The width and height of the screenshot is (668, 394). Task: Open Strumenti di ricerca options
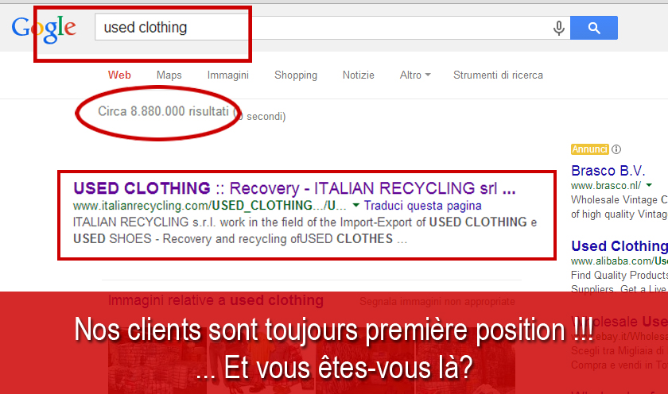[498, 75]
